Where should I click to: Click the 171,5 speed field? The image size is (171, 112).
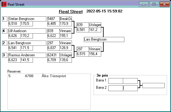[x=27, y=48]
